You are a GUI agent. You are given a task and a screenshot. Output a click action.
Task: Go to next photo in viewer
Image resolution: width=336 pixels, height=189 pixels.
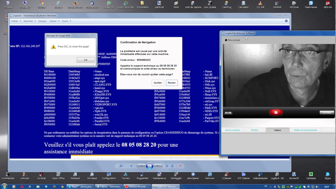[x=157, y=166]
